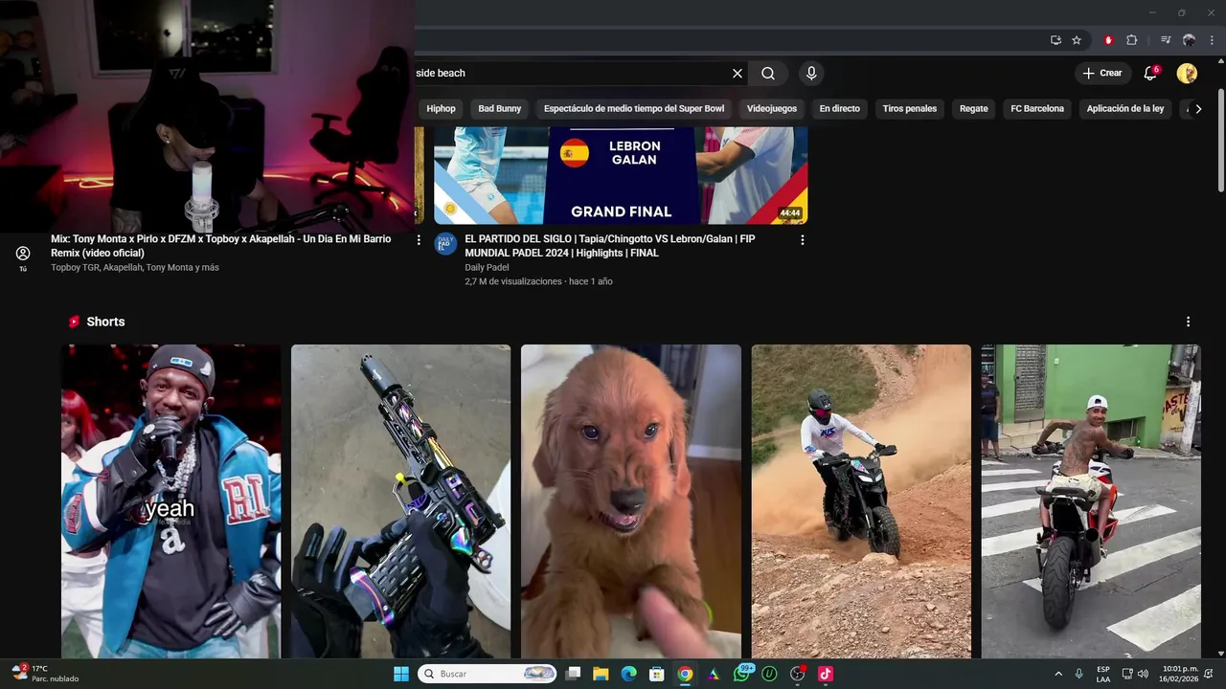Screen dimensions: 1226x689
Task: Open the ESP LAA language switcher
Action: coord(1103,674)
